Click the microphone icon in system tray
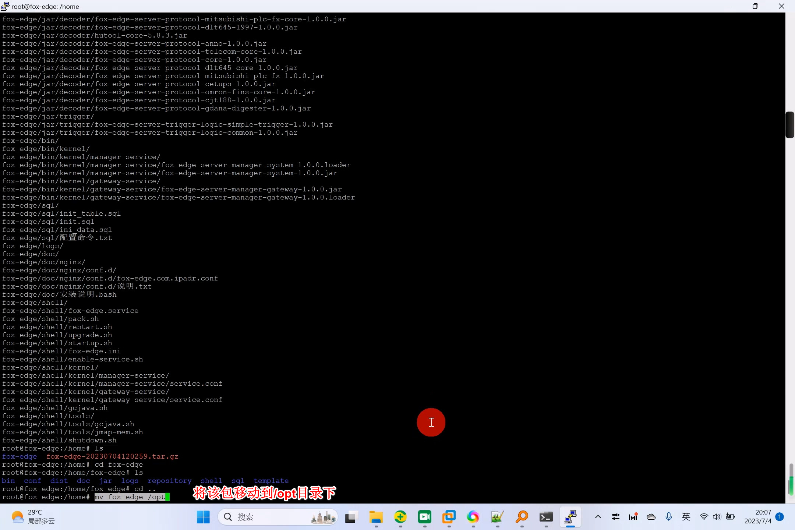Image resolution: width=795 pixels, height=530 pixels. point(669,517)
